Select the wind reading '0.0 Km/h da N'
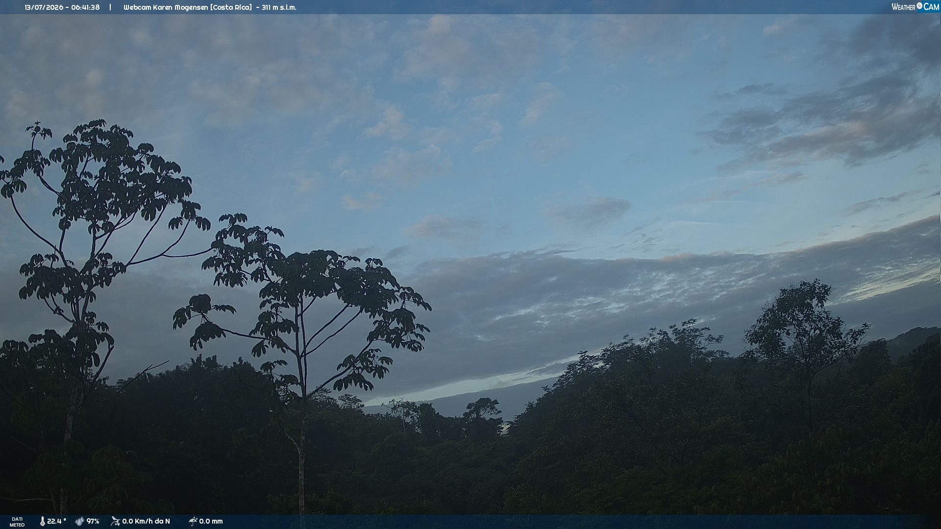941x529 pixels. 146,521
